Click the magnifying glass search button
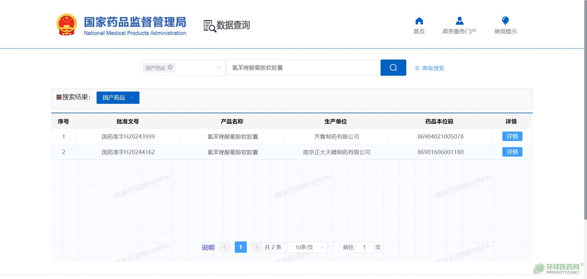Viewport: 587px width, 279px height. [393, 67]
